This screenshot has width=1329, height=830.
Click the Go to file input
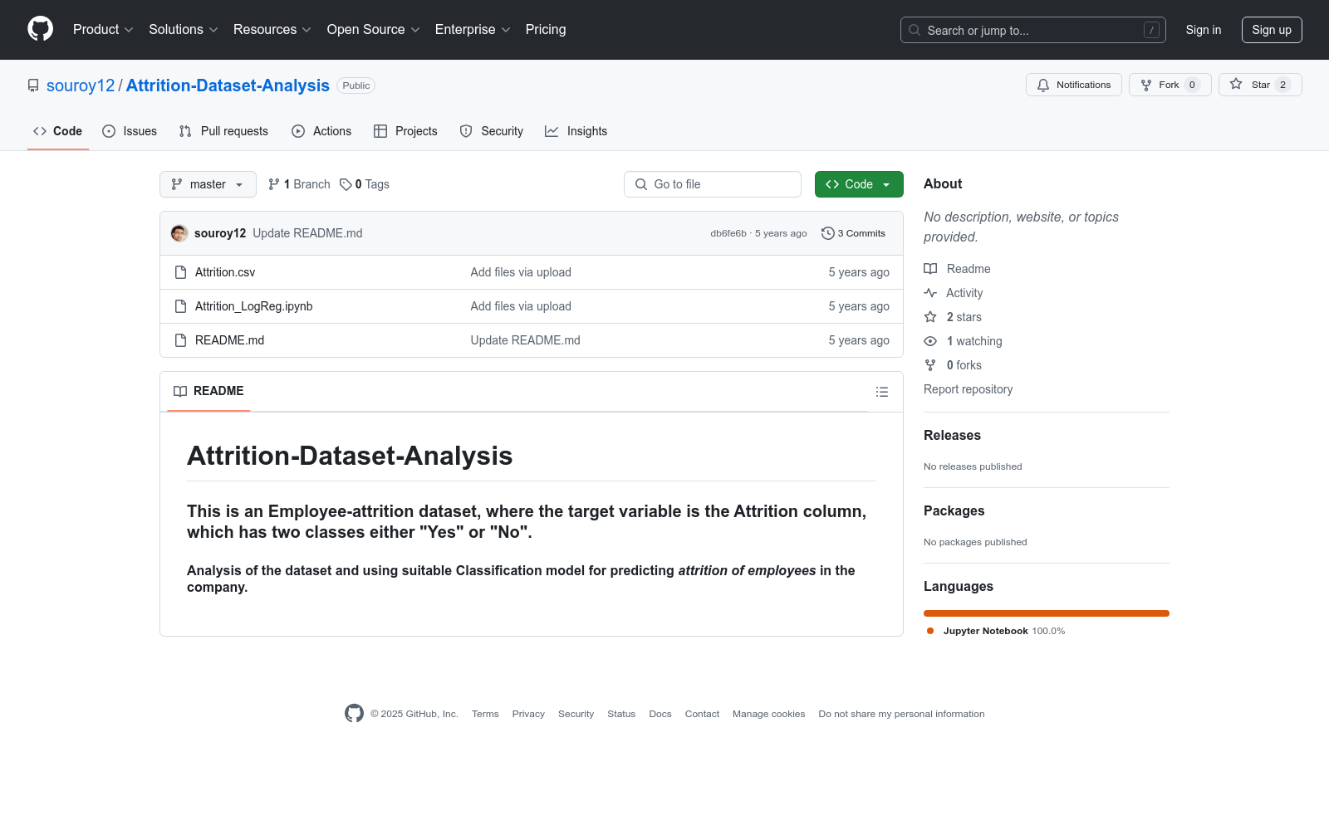713,184
